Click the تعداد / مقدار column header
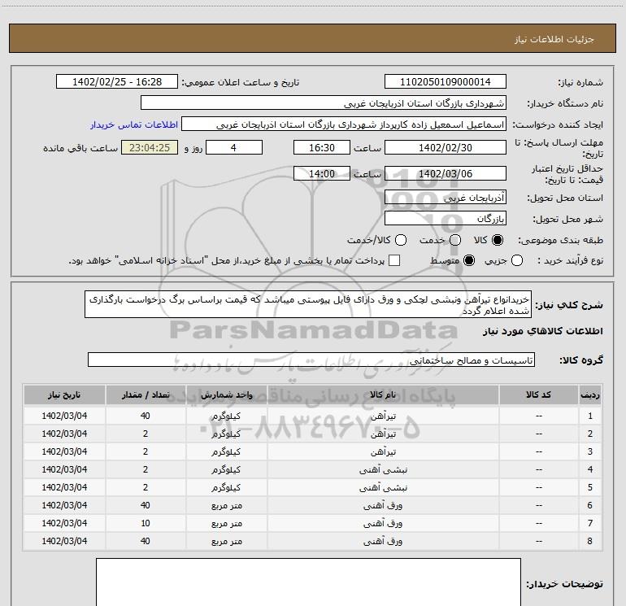Viewport: 626px width, 606px height. [146, 395]
